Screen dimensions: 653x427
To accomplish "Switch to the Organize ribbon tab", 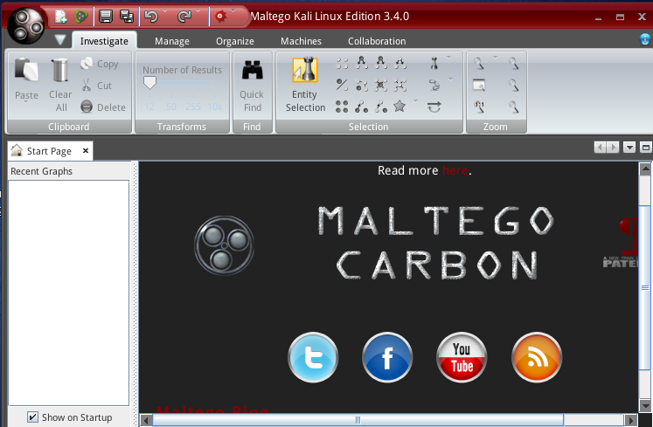I will pyautogui.click(x=235, y=41).
